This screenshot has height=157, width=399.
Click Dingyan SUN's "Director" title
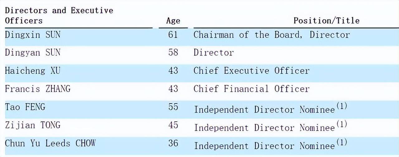click(x=214, y=52)
